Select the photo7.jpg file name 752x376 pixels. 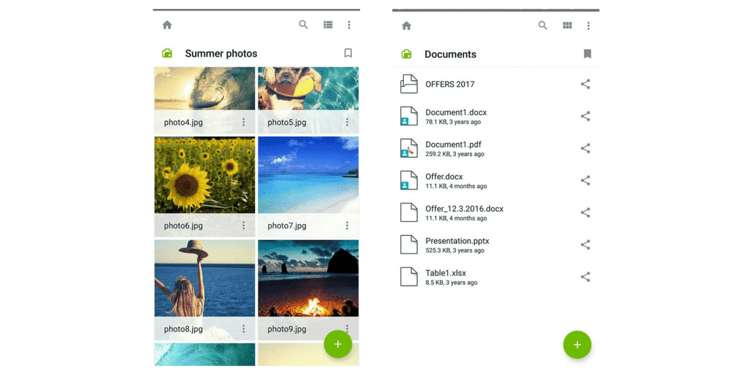pos(287,225)
